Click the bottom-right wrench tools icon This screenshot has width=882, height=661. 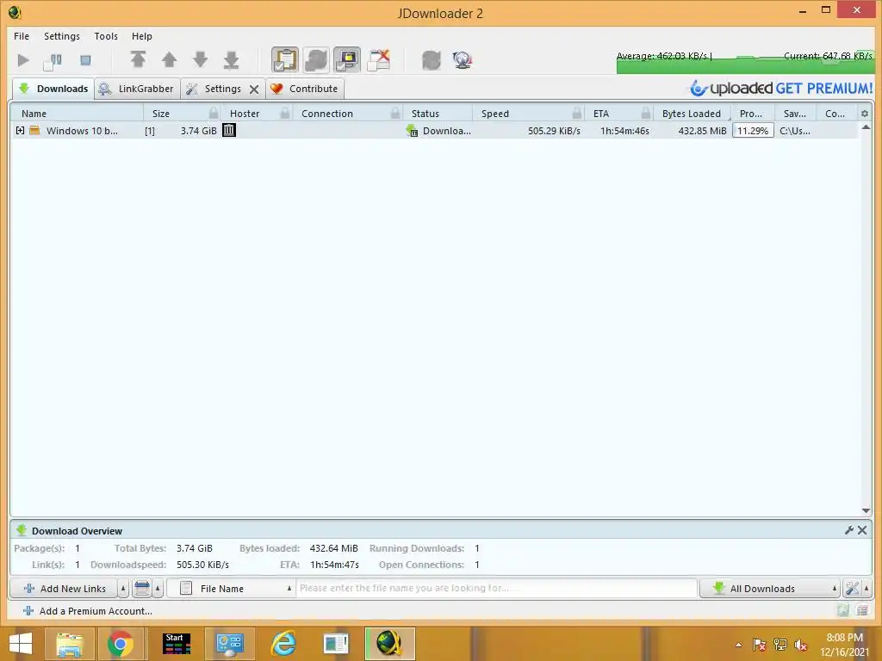(852, 589)
